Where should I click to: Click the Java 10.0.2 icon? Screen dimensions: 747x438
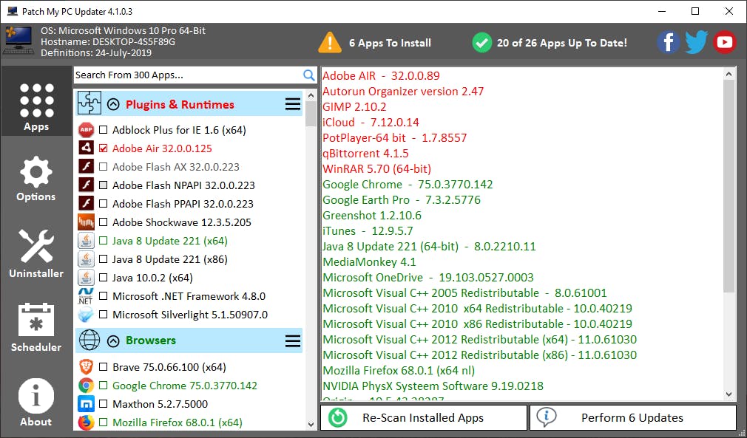pos(87,278)
